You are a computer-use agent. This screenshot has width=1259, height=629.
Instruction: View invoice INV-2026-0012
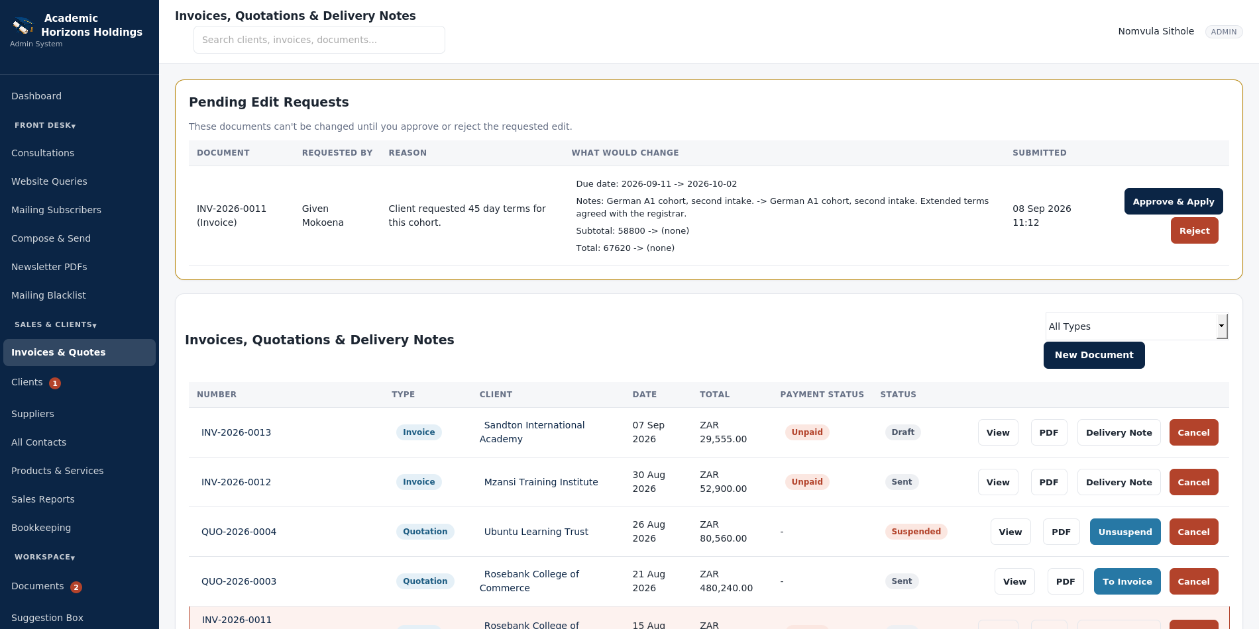click(998, 482)
